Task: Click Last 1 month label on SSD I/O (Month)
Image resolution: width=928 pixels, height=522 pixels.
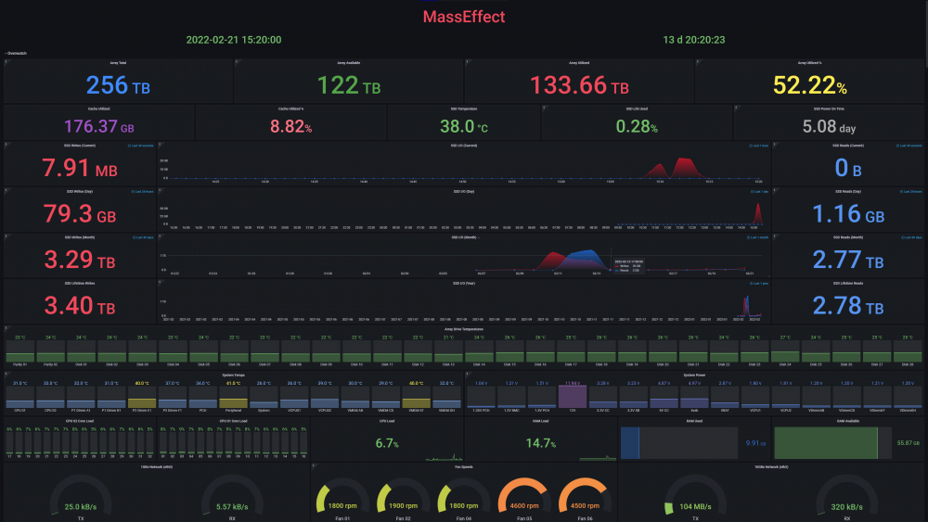Action: click(x=757, y=237)
